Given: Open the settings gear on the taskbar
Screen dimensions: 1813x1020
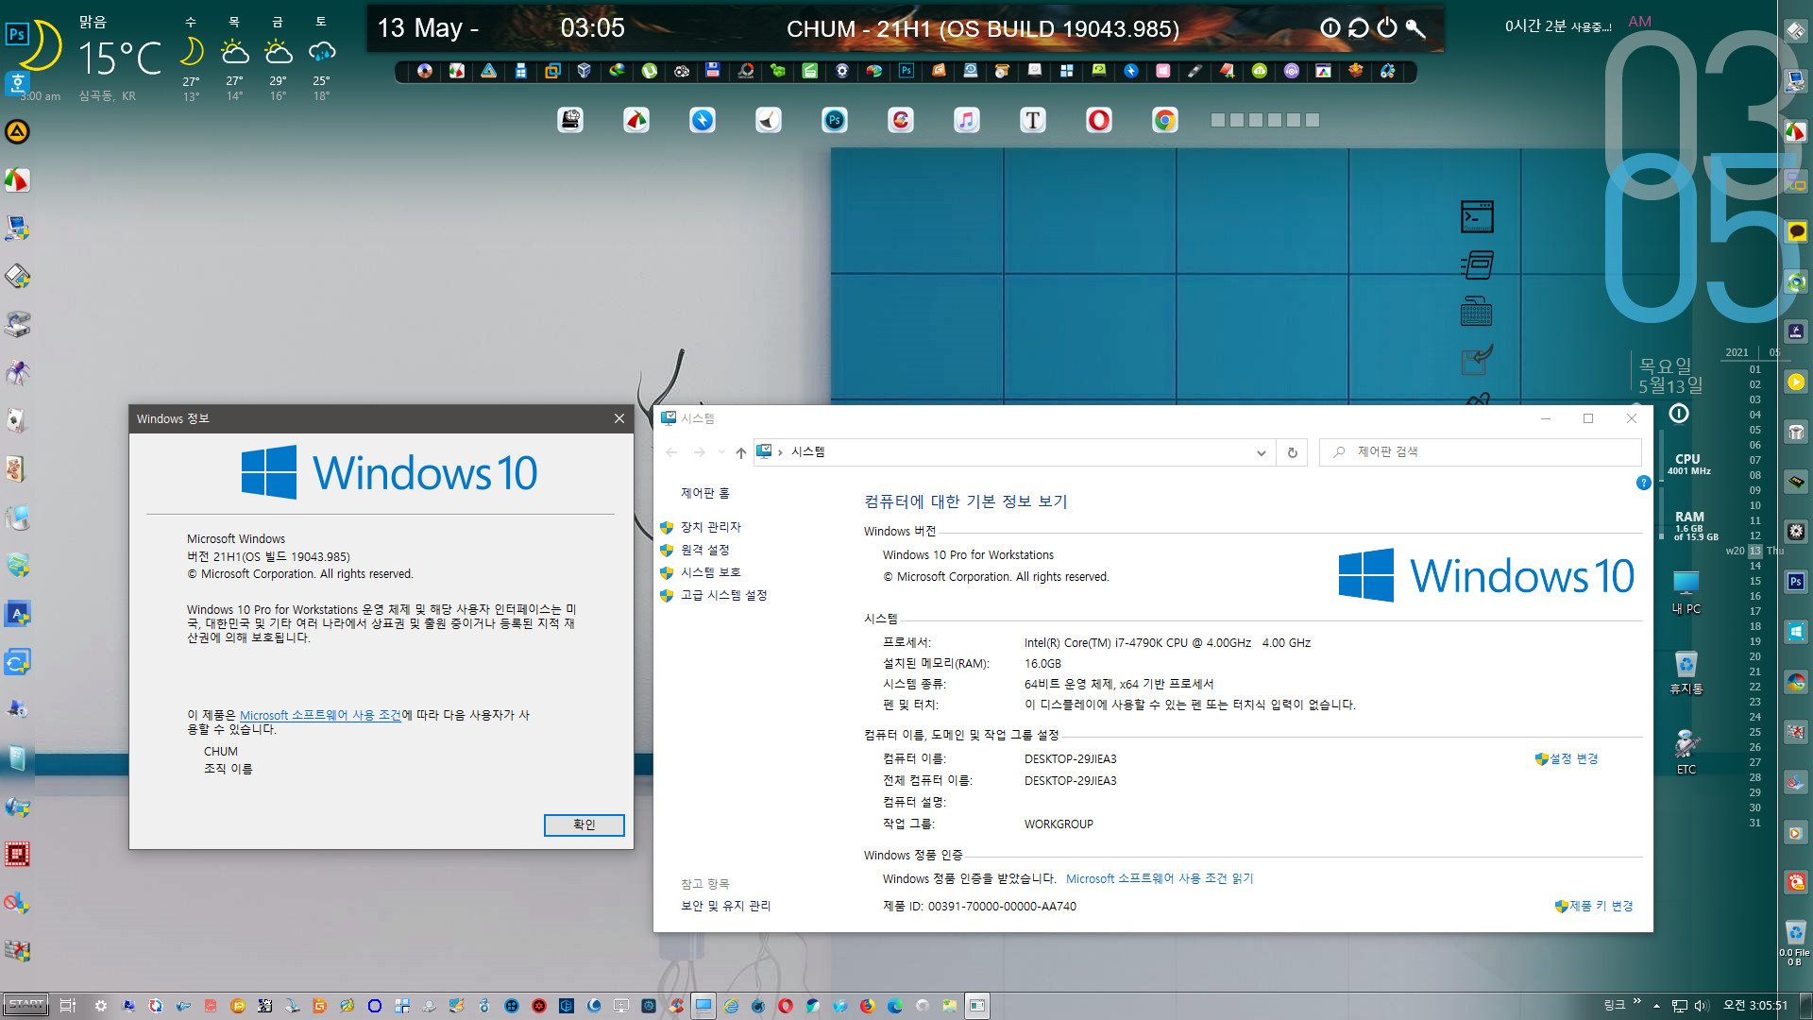Looking at the screenshot, I should (101, 1006).
